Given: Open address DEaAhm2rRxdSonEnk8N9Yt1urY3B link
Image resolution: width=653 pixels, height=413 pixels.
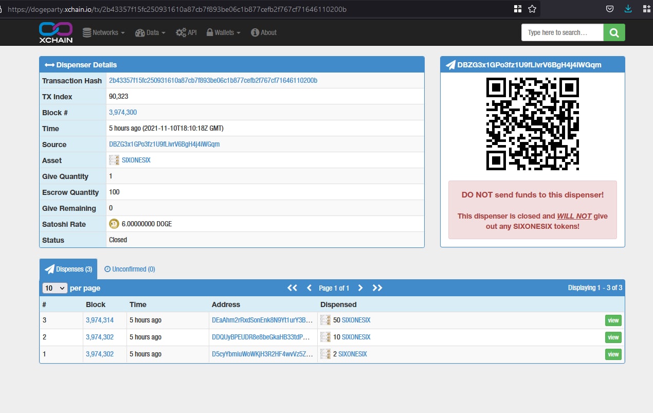Looking at the screenshot, I should tap(262, 320).
